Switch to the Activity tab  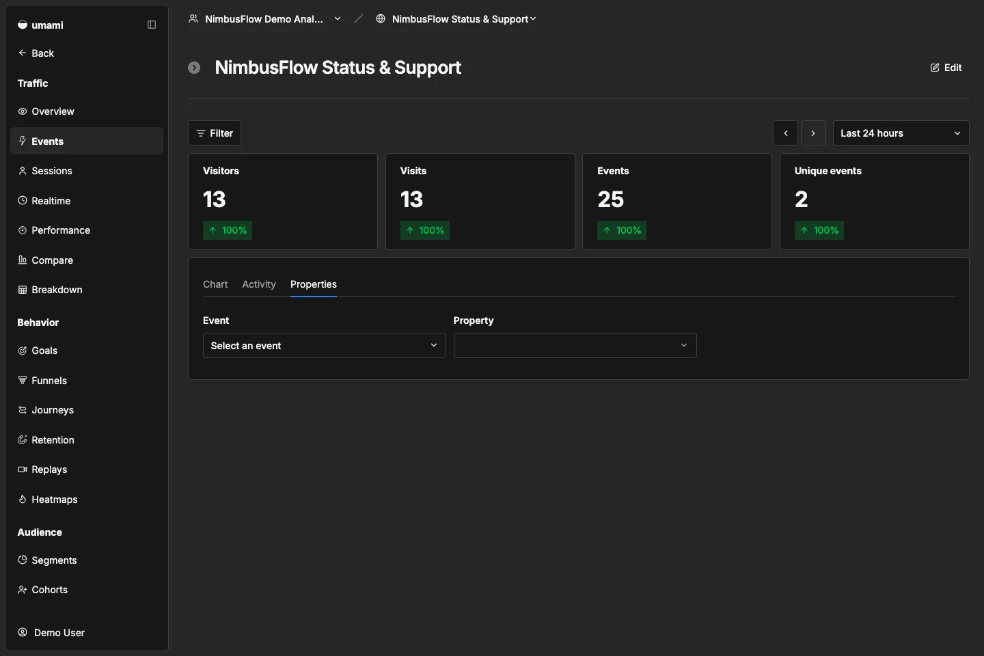(259, 284)
